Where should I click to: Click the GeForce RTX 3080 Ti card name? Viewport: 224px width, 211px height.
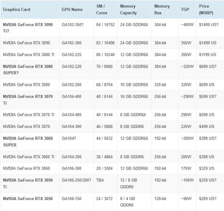pos(28,55)
